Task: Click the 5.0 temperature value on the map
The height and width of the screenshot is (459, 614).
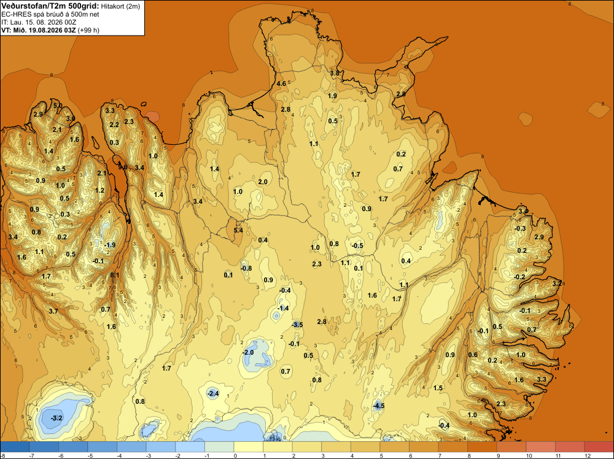Action: (x=58, y=106)
